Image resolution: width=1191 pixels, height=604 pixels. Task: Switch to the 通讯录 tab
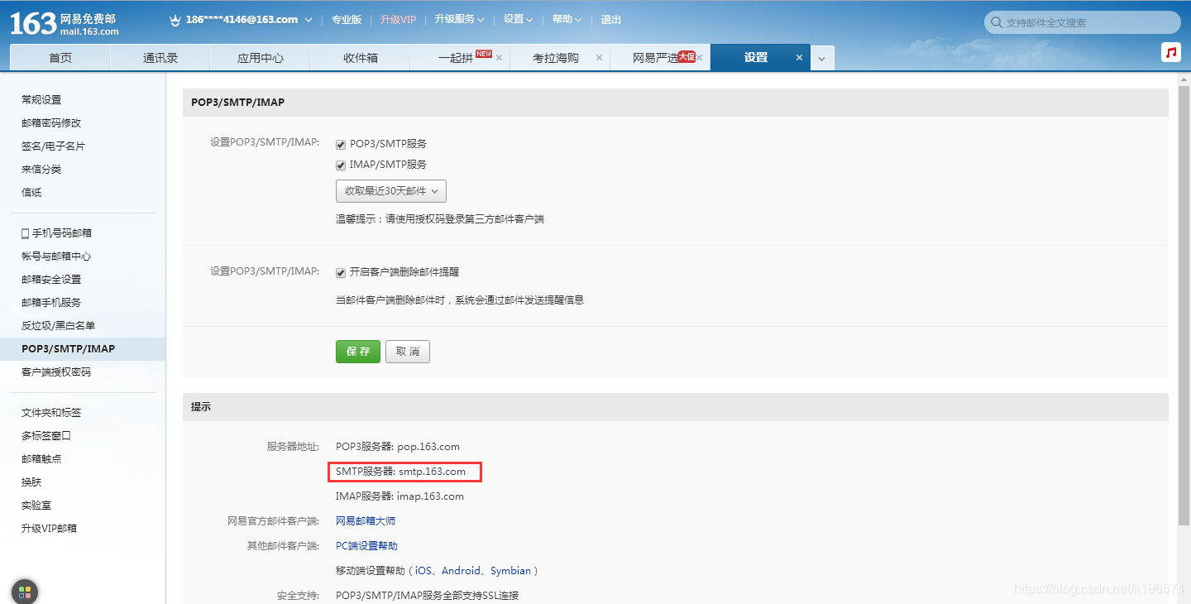(x=160, y=58)
